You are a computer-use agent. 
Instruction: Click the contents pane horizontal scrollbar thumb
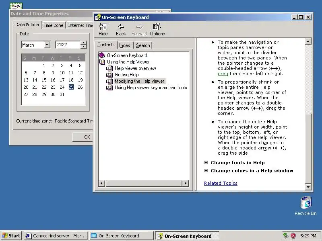tap(144, 184)
